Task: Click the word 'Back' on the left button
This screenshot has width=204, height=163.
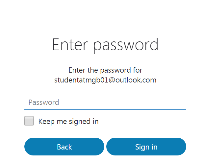Action: (64, 147)
